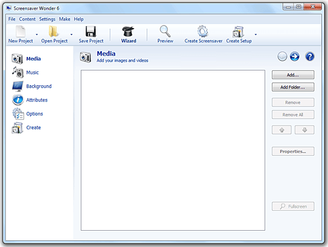
Task: Click the Fullscreen button
Action: click(x=293, y=206)
